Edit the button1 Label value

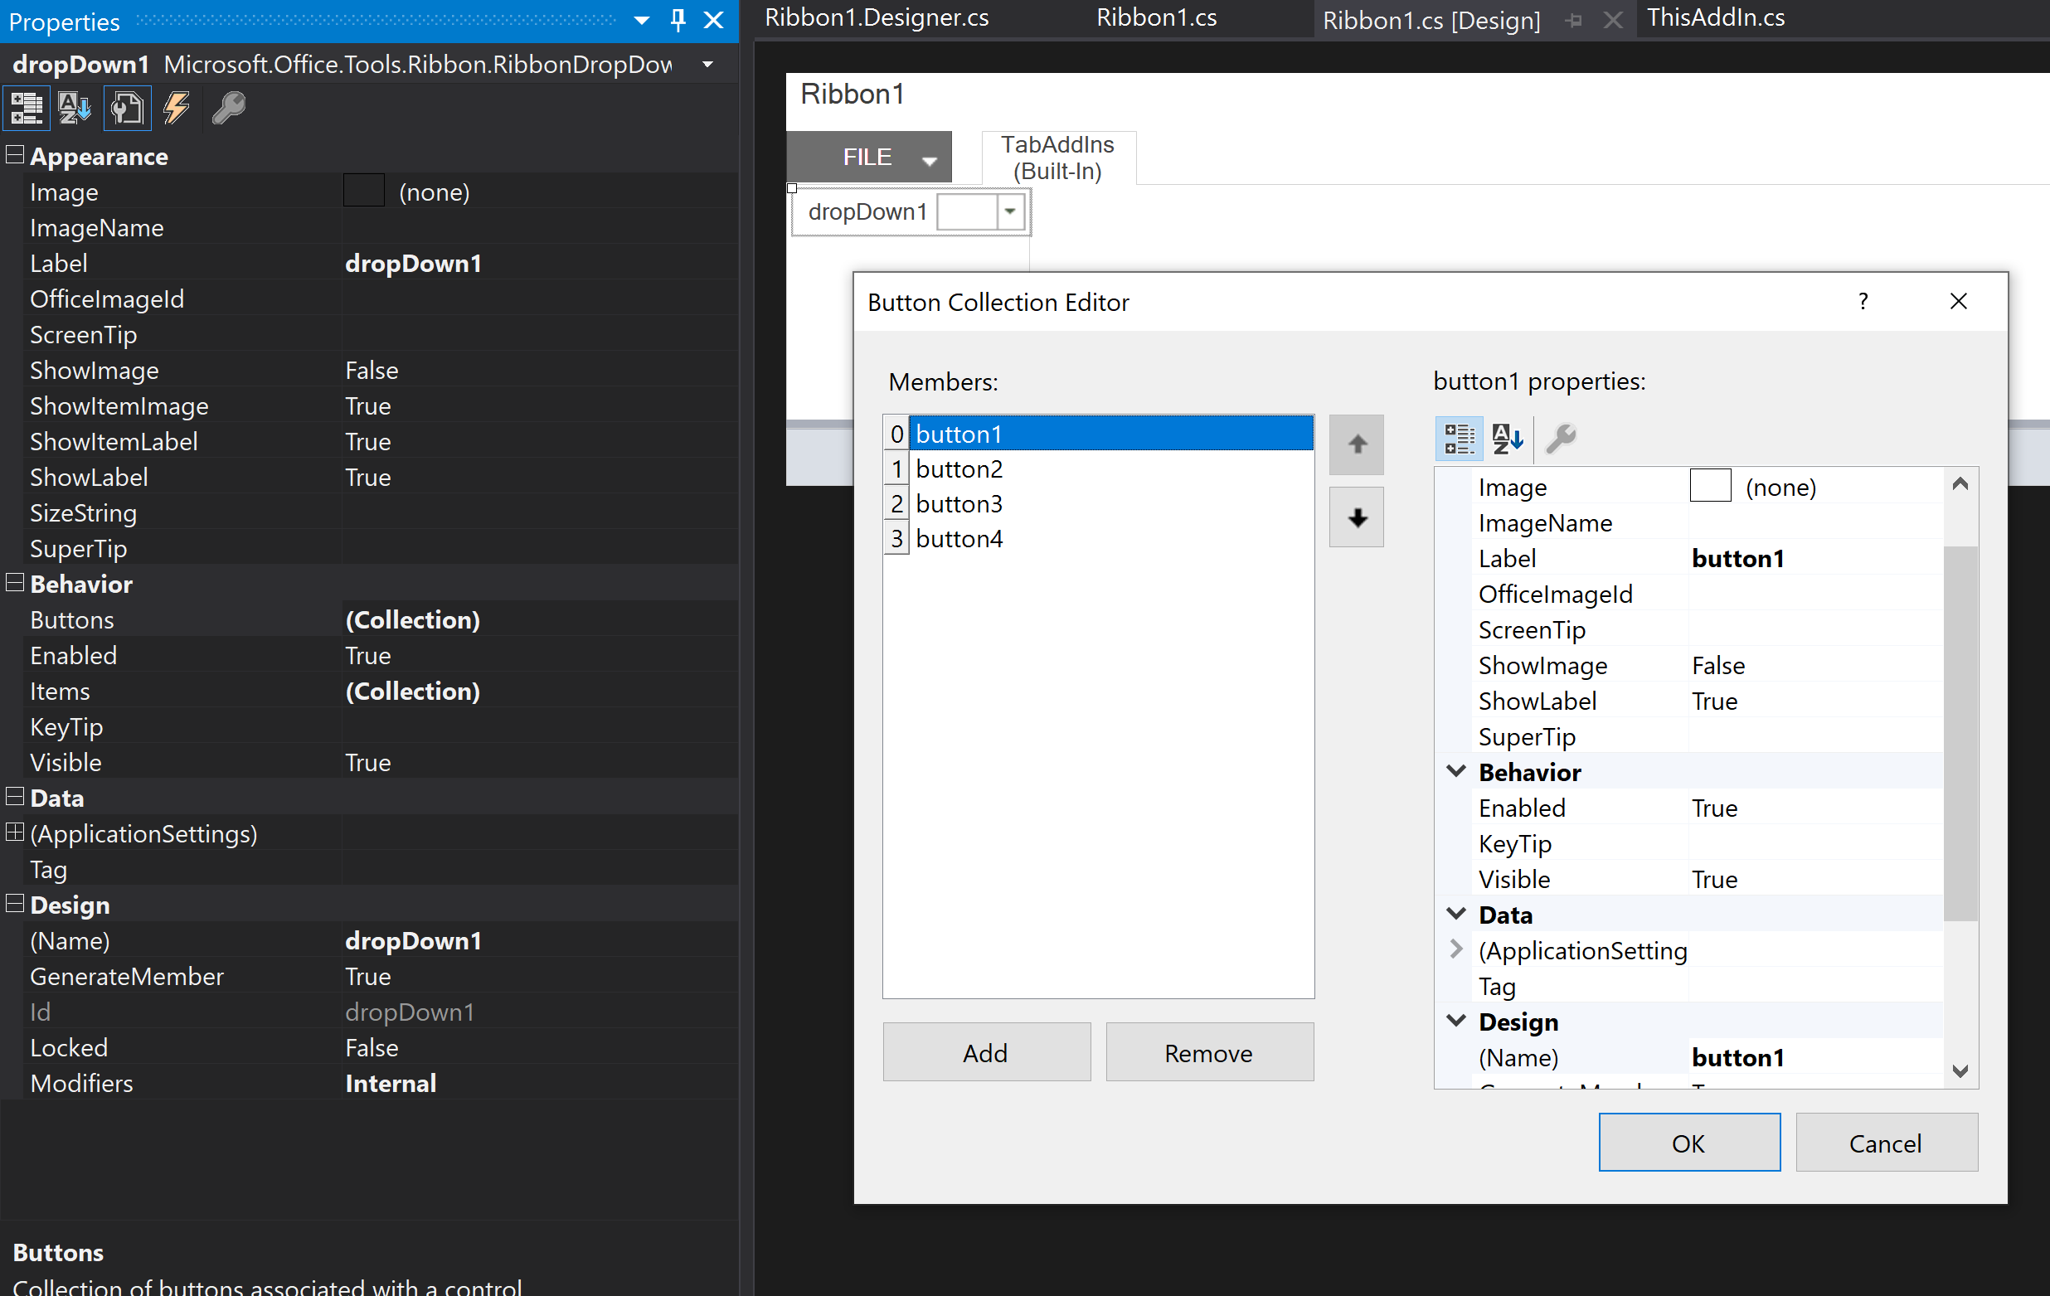1816,558
